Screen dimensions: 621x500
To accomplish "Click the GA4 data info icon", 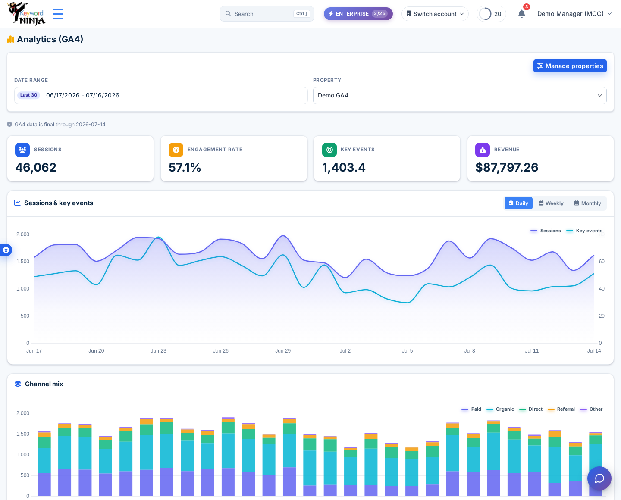I will (9, 124).
